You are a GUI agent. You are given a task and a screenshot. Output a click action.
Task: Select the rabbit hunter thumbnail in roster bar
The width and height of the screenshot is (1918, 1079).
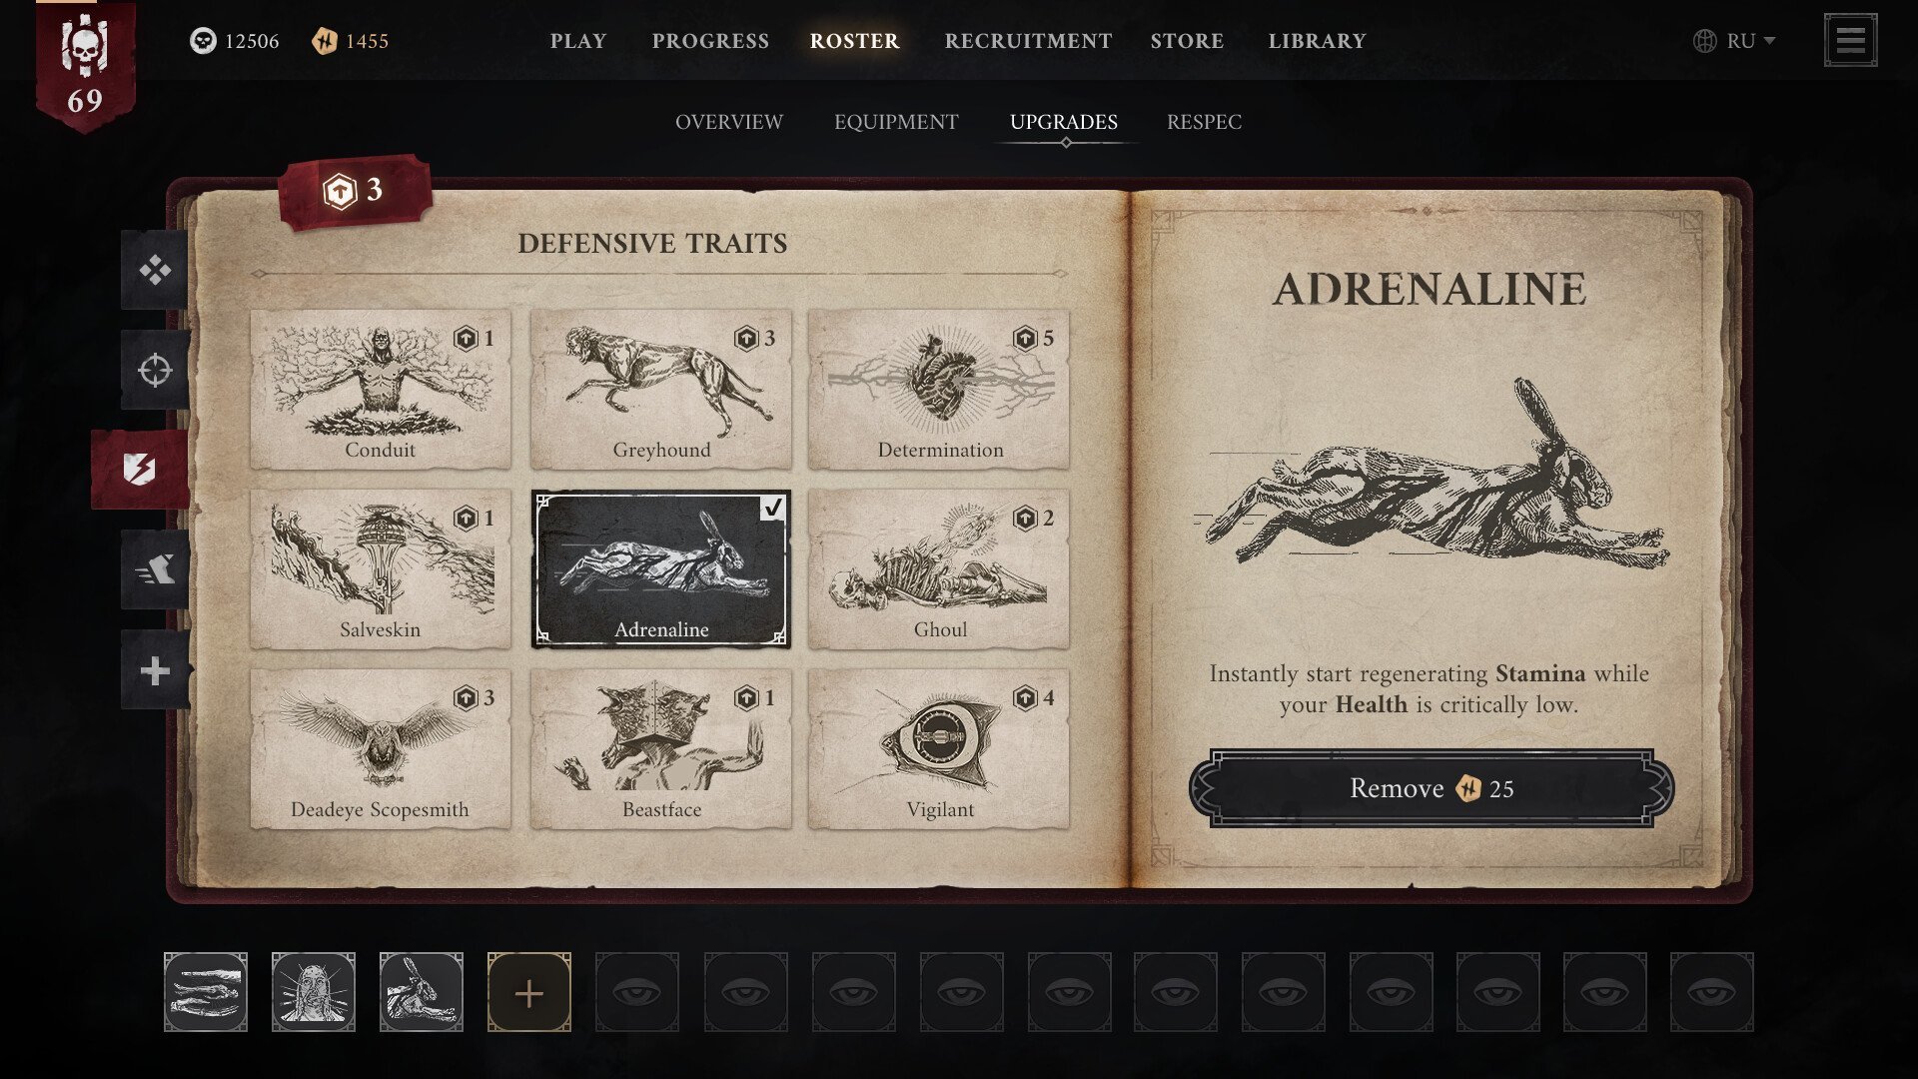422,992
